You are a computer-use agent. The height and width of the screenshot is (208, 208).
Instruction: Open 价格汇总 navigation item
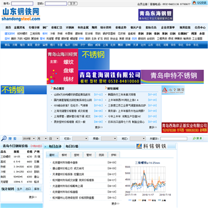(57, 27)
